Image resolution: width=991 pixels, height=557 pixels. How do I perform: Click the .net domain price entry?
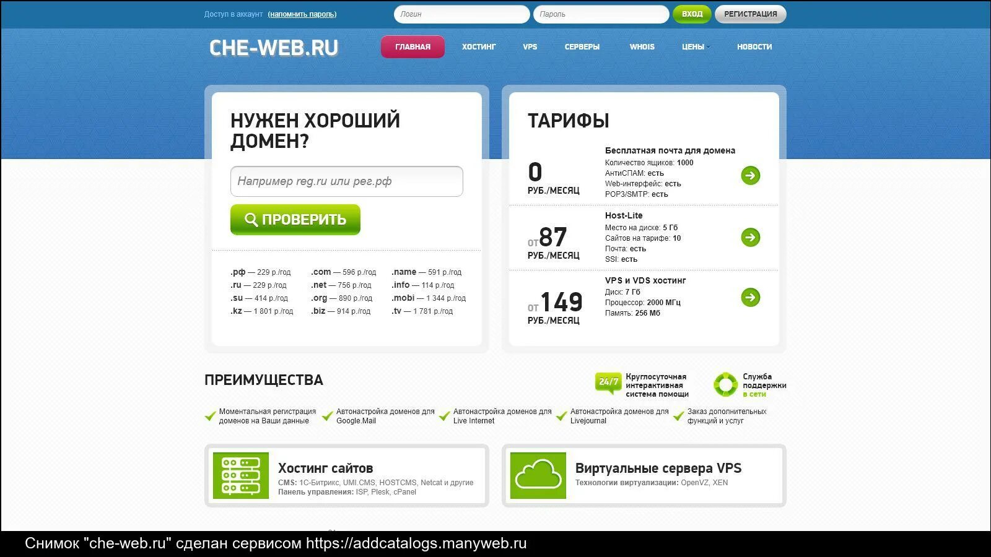pyautogui.click(x=341, y=285)
